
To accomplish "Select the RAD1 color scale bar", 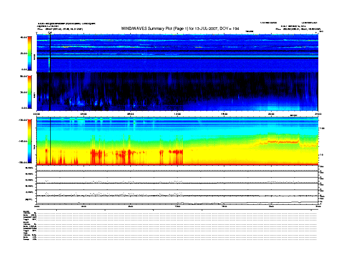I will click(29, 92).
